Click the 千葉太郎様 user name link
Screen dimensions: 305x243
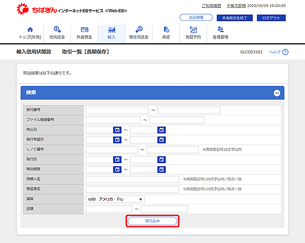click(x=236, y=6)
